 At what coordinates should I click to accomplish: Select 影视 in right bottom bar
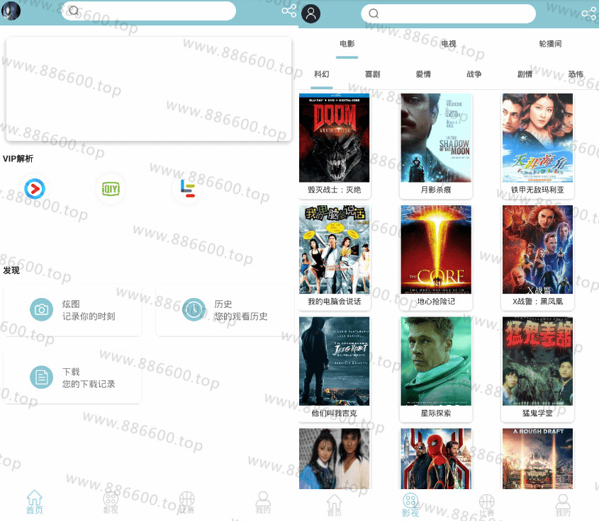pos(410,505)
